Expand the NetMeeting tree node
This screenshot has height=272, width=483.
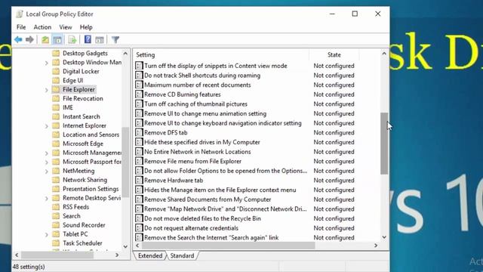[47, 172]
